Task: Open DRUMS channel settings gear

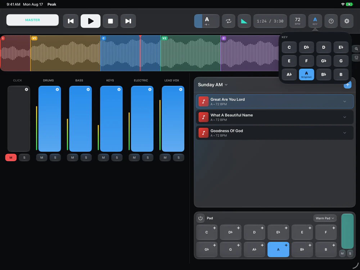Action: click(57, 90)
